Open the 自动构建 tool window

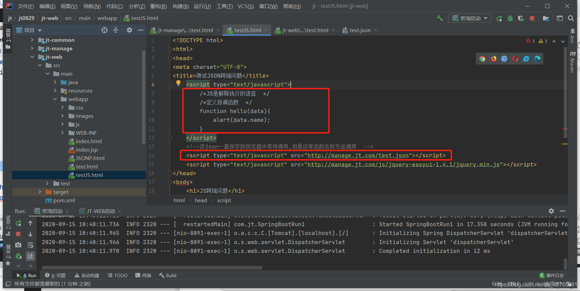[x=87, y=275]
